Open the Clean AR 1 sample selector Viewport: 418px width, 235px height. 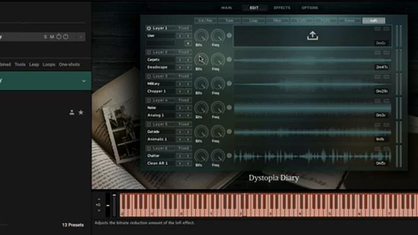[161, 163]
